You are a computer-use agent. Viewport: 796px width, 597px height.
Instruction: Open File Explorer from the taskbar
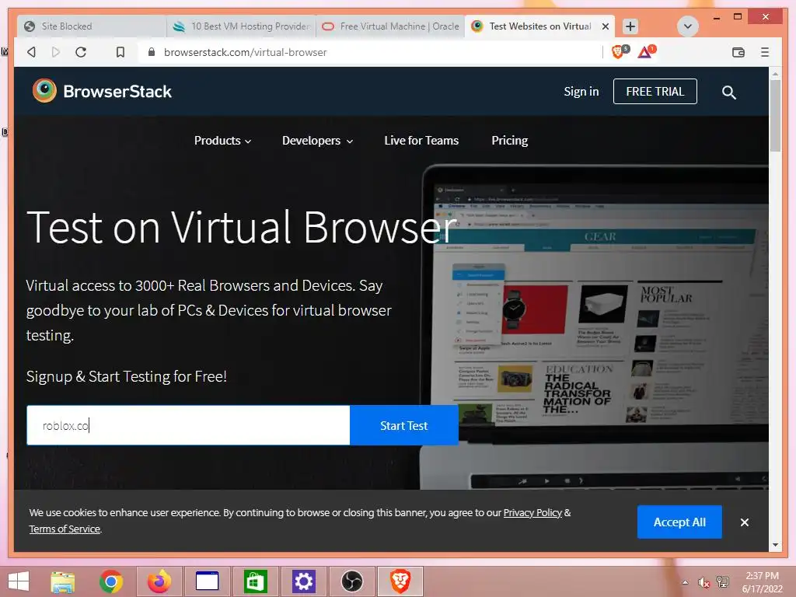click(63, 581)
